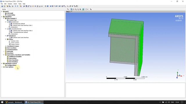Click the highlighted green viewer toggle icon

[x=83, y=9]
